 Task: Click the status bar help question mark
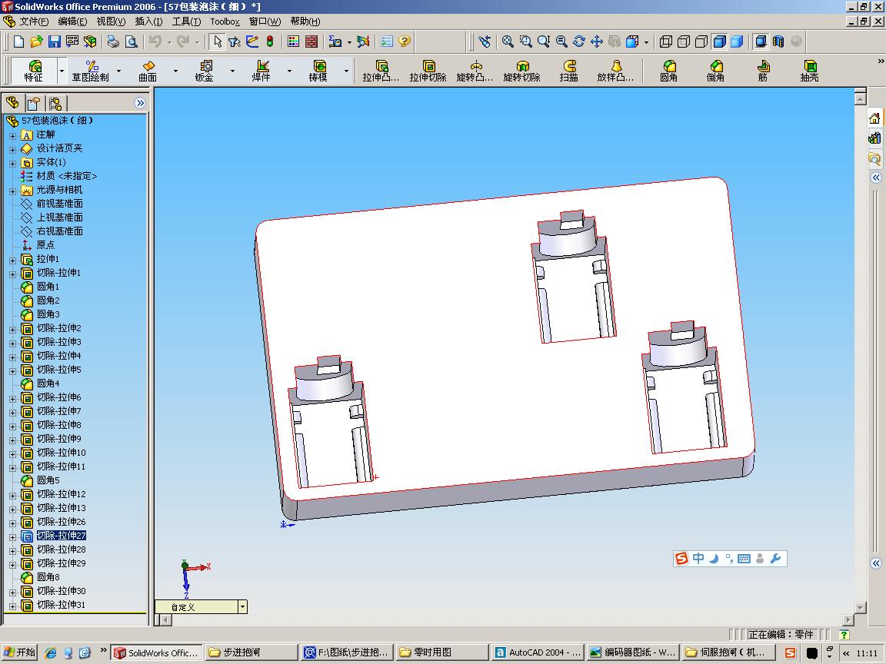point(844,635)
